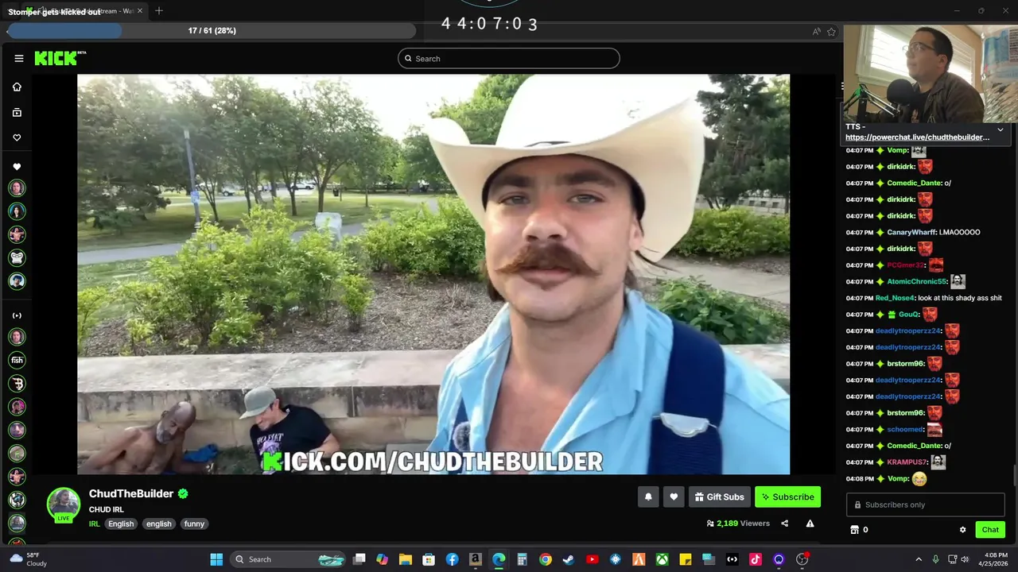Viewport: 1018px width, 572px height.
Task: Open Steam from taskbar
Action: pos(569,559)
